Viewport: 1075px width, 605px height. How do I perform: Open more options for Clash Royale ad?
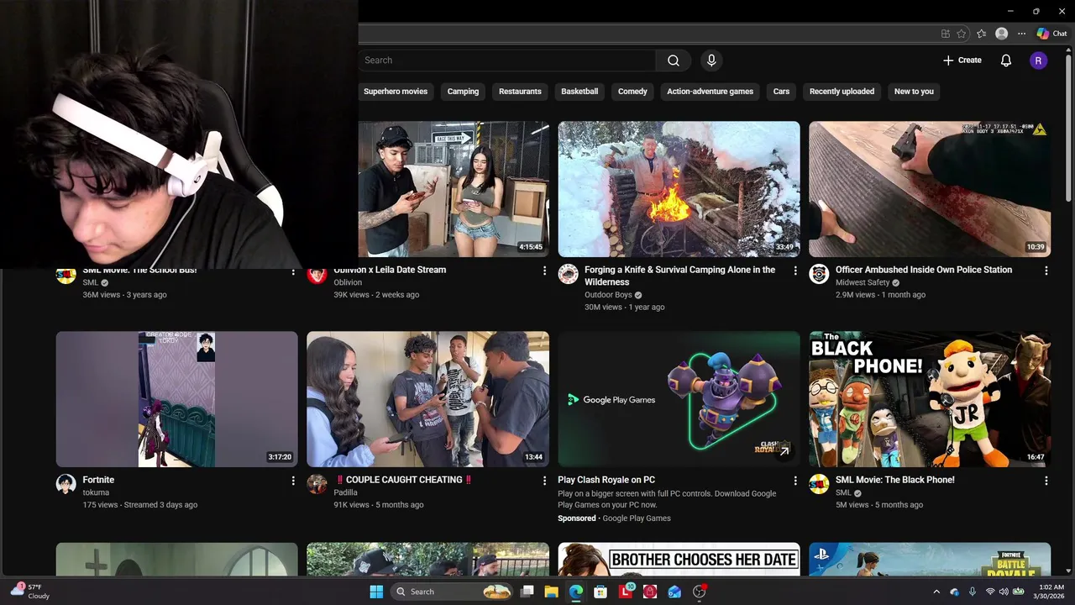point(795,481)
